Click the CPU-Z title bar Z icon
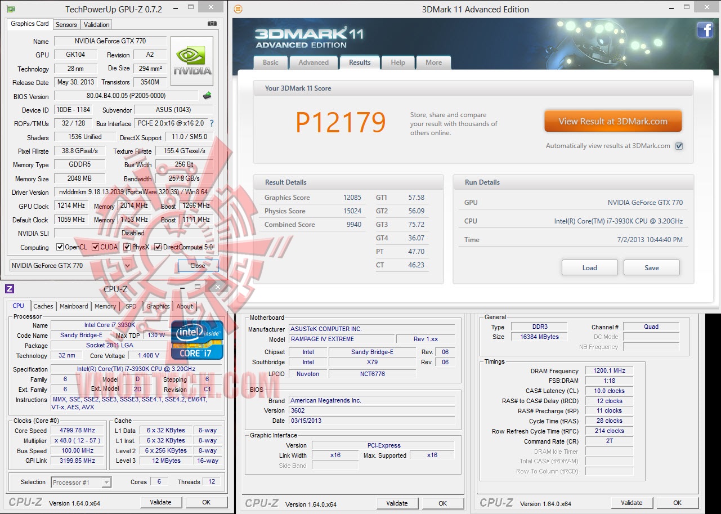721x514 pixels. tap(9, 289)
